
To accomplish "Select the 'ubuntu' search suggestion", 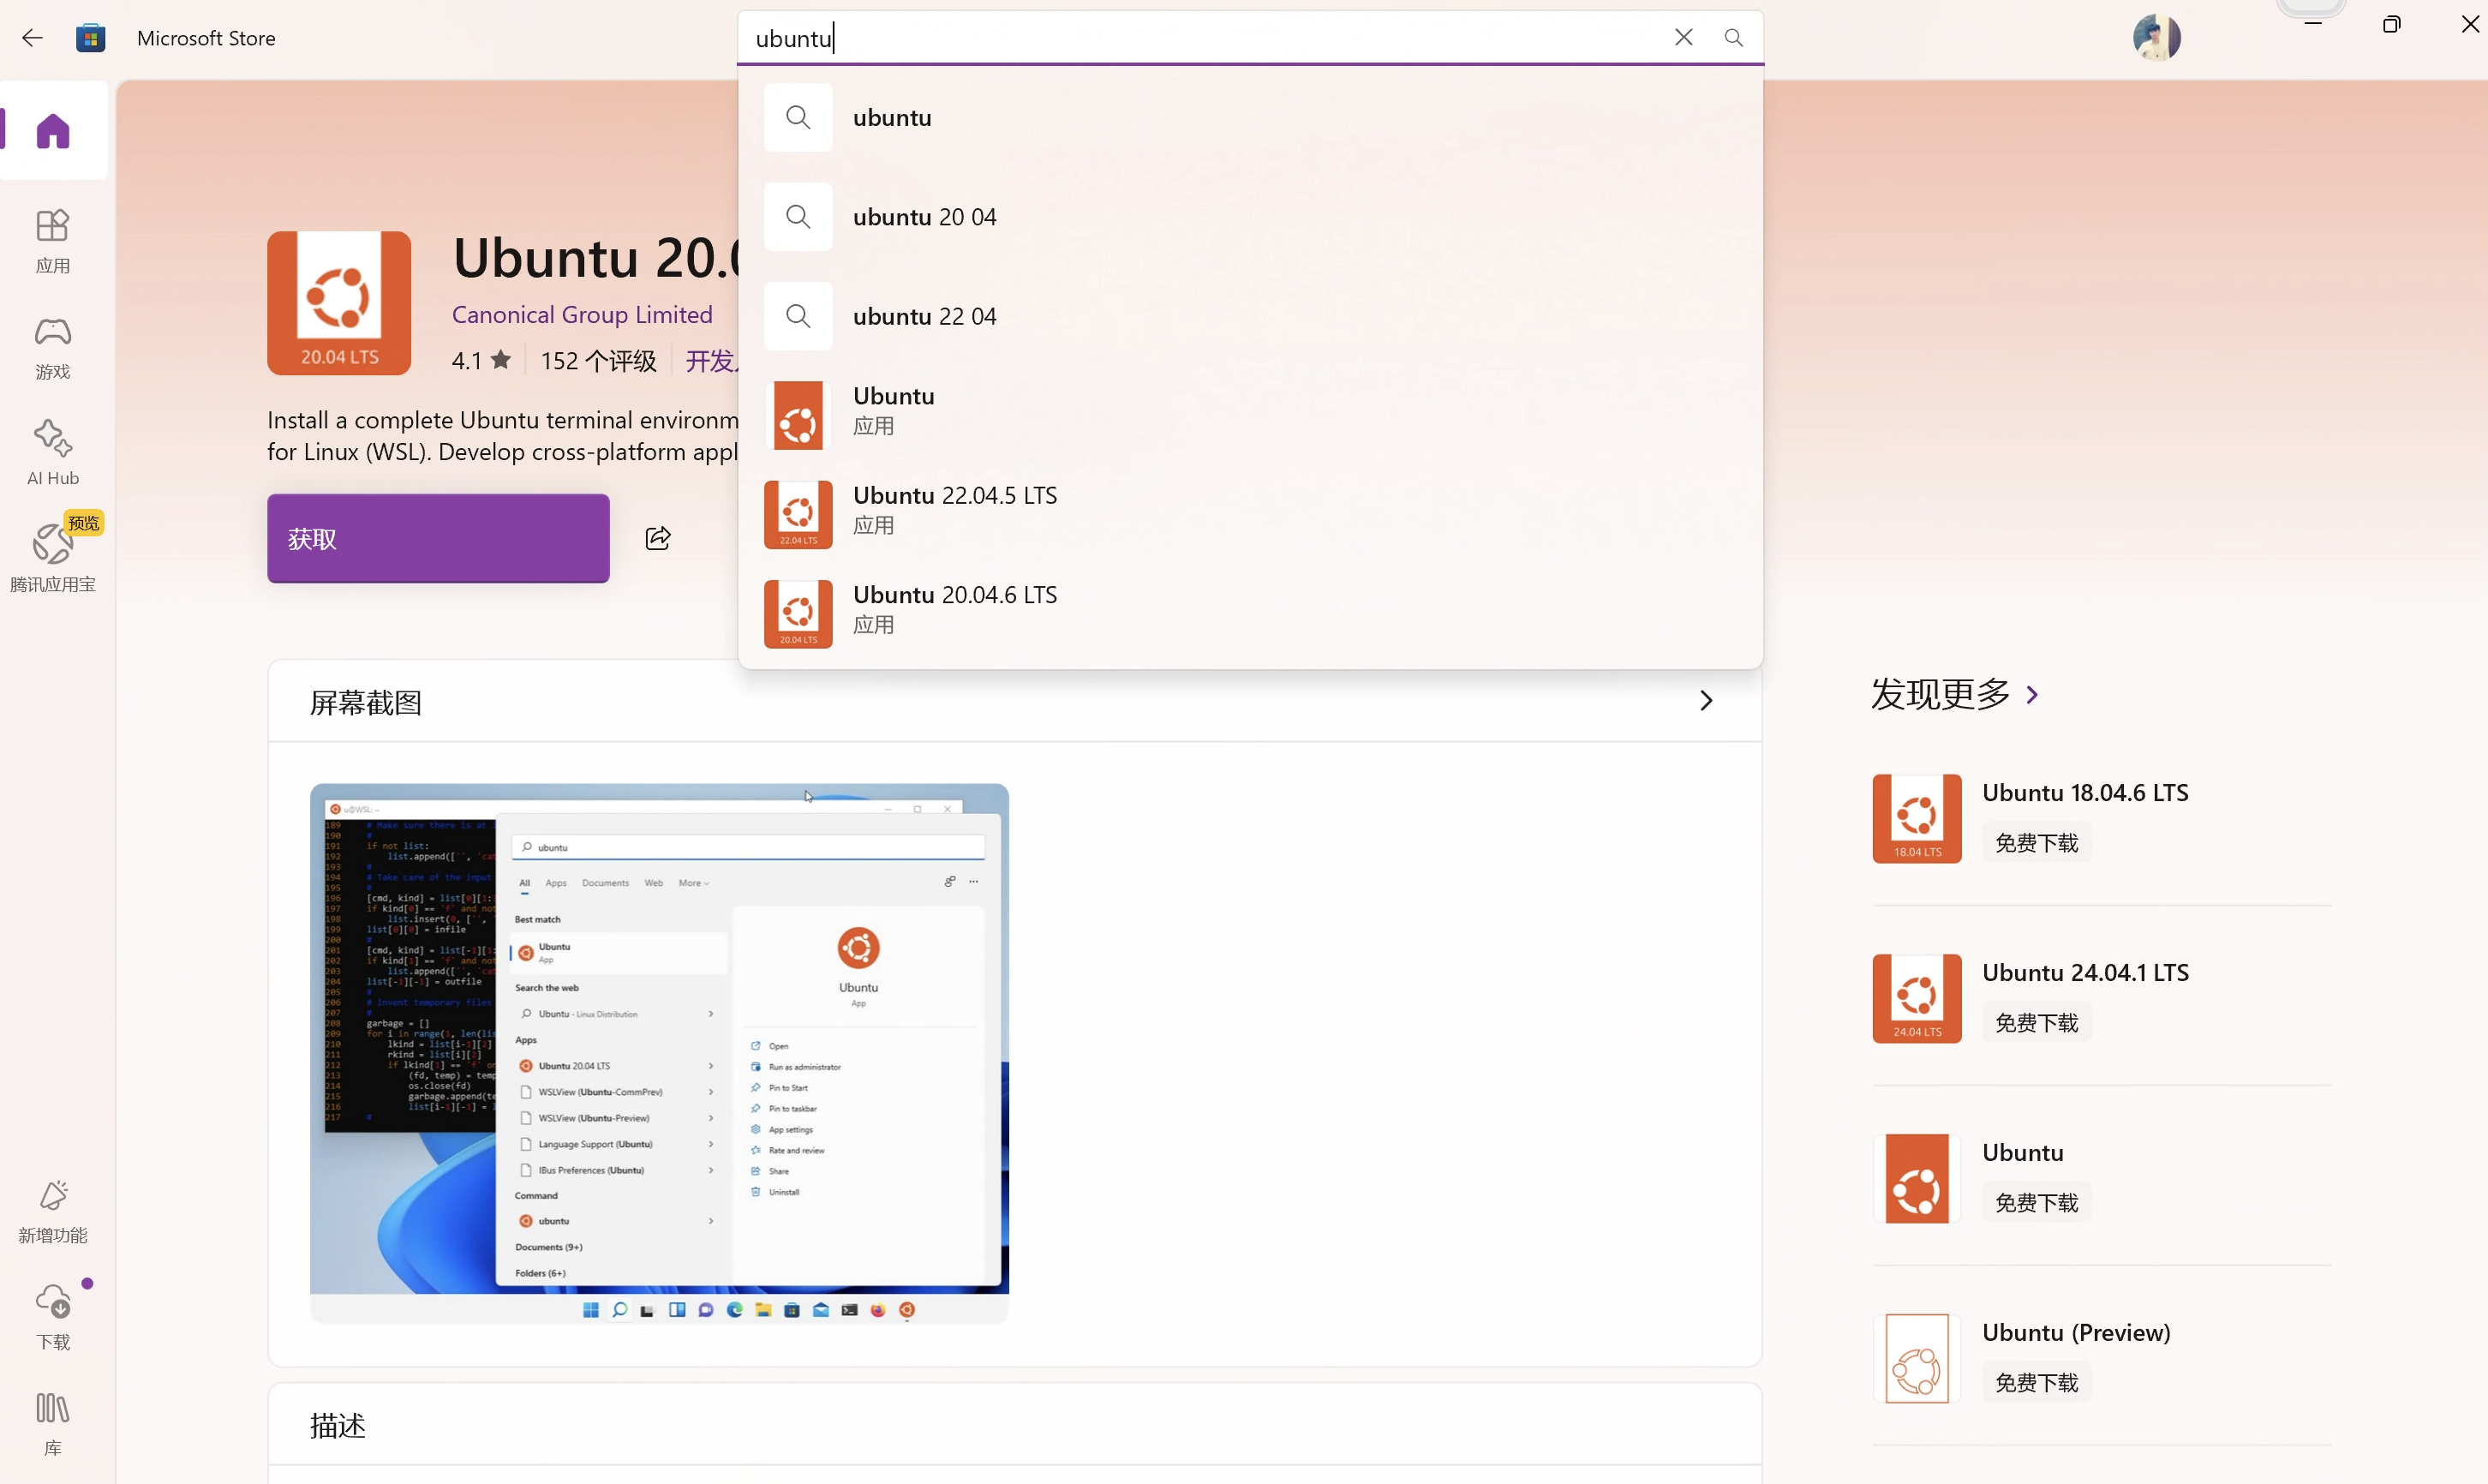I will pos(1251,118).
